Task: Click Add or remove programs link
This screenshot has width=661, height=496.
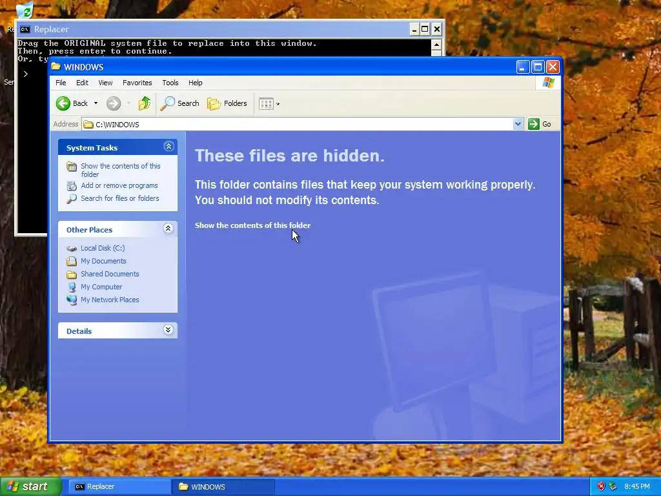Action: click(119, 185)
